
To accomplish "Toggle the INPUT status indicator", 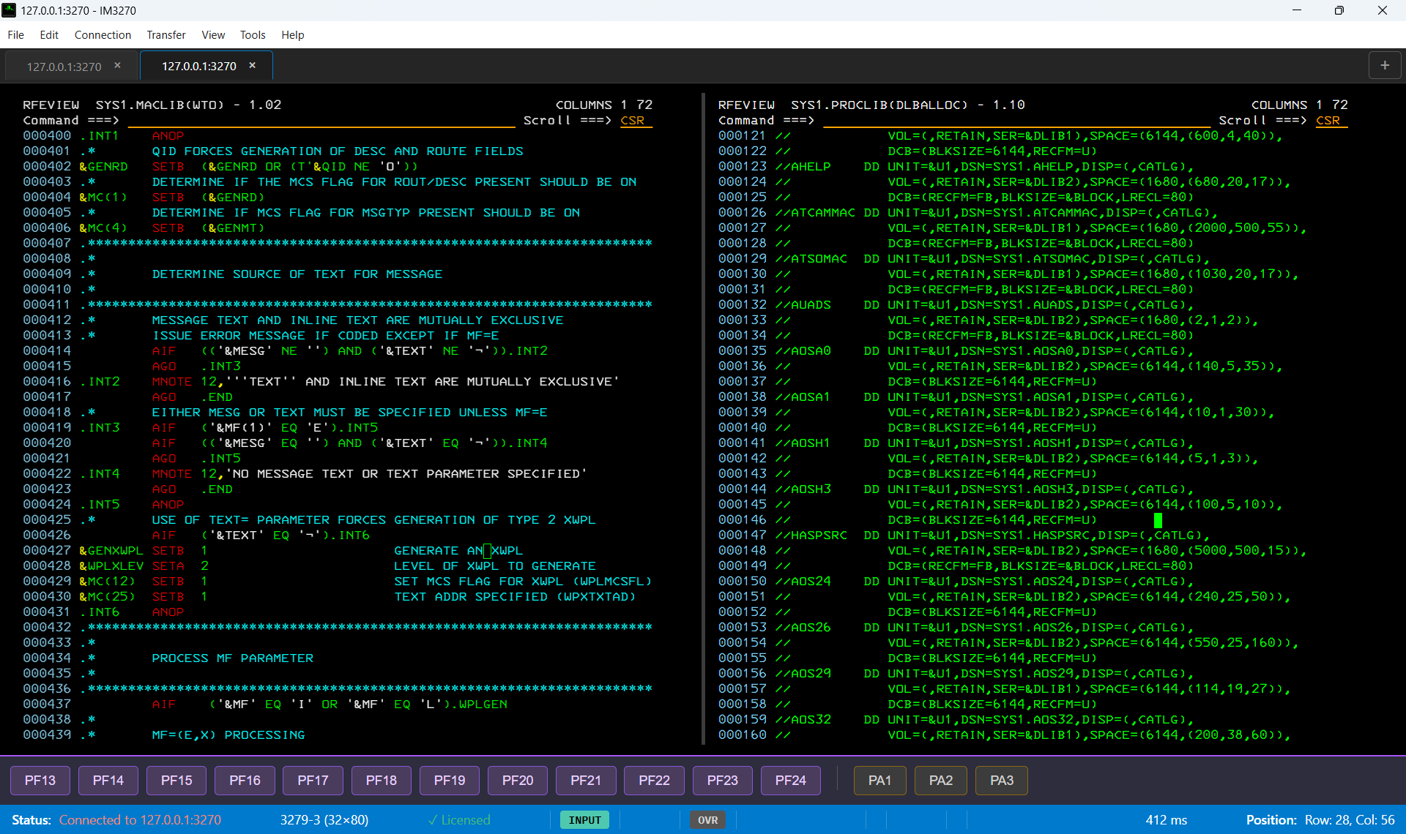I will point(584,820).
